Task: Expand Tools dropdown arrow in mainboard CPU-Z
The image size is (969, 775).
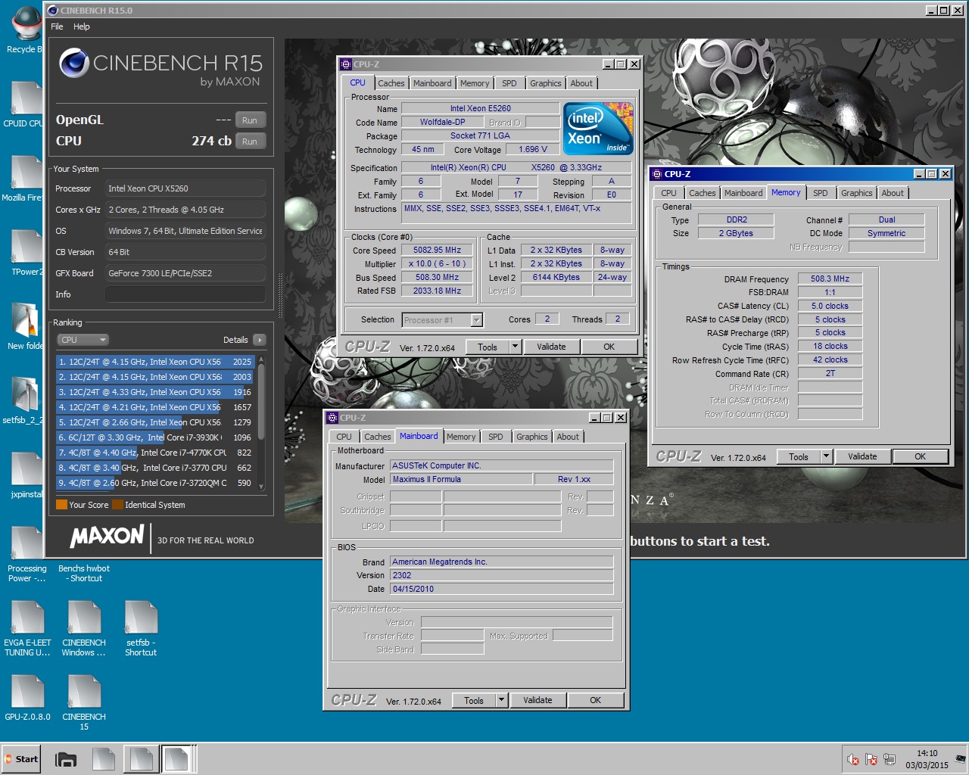Action: coord(502,700)
